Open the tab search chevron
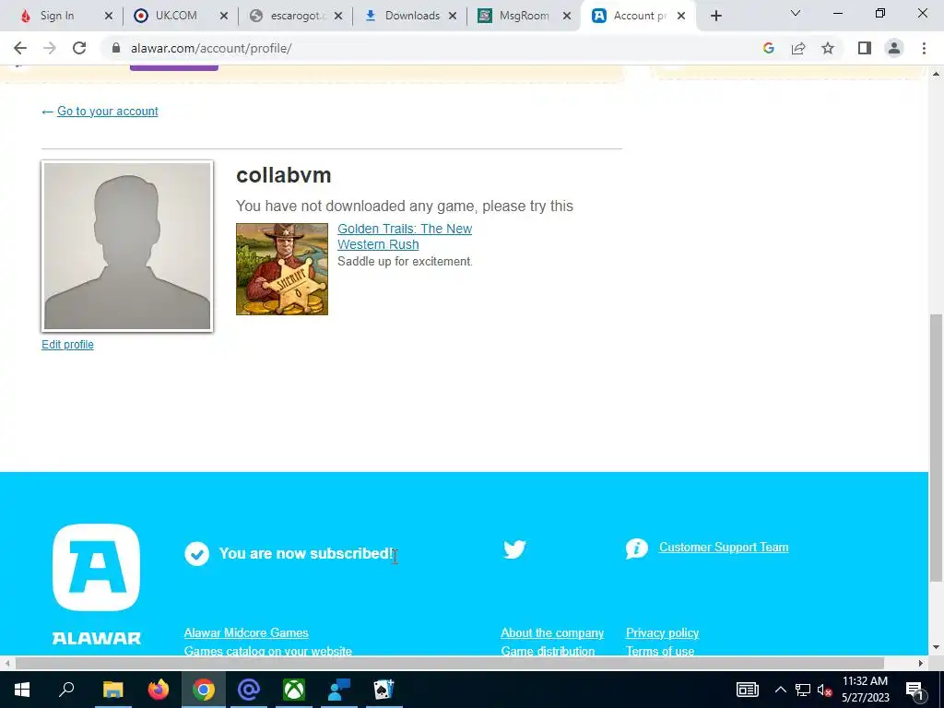 pyautogui.click(x=796, y=13)
